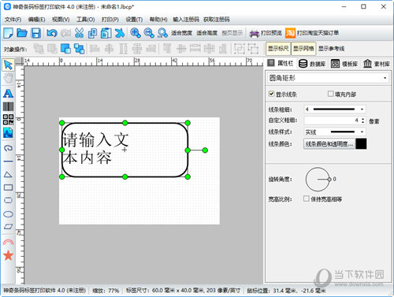Click the black line color swatch
Screen dimensions: 394x297
pos(361,144)
